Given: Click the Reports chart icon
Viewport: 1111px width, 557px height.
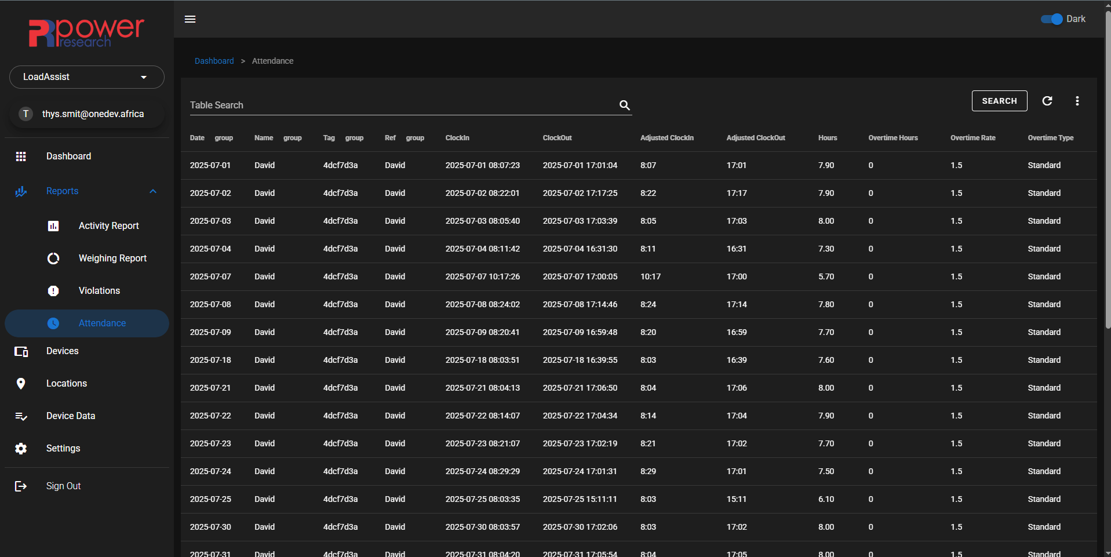Looking at the screenshot, I should pyautogui.click(x=21, y=191).
